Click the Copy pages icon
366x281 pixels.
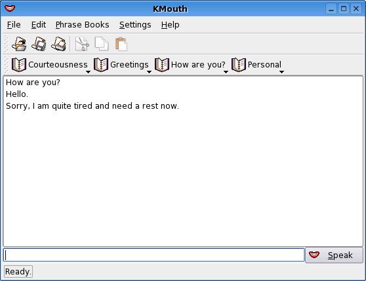pyautogui.click(x=102, y=44)
